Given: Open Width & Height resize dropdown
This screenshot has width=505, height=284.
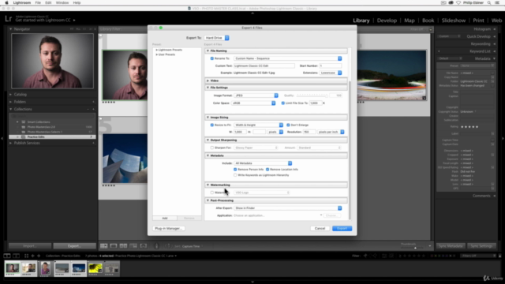Looking at the screenshot, I should [x=258, y=125].
